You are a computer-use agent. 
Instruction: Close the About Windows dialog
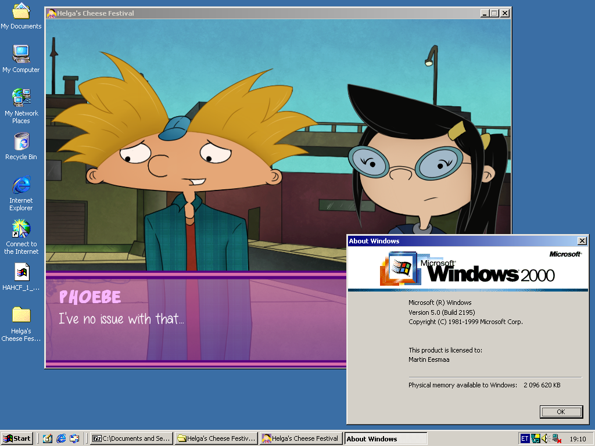point(582,241)
